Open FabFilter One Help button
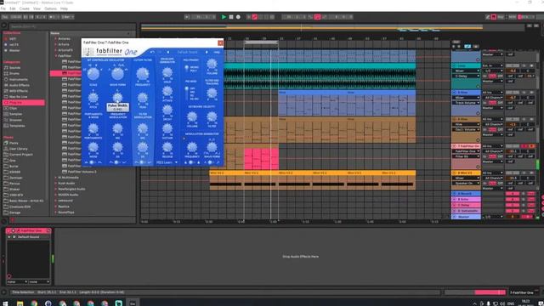The height and width of the screenshot is (306, 544). pyautogui.click(x=217, y=53)
